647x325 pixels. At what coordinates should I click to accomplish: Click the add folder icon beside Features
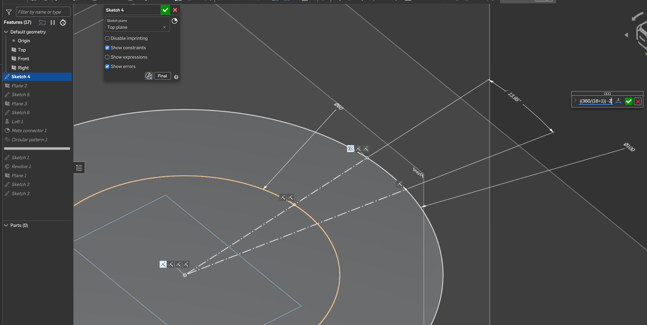click(42, 23)
